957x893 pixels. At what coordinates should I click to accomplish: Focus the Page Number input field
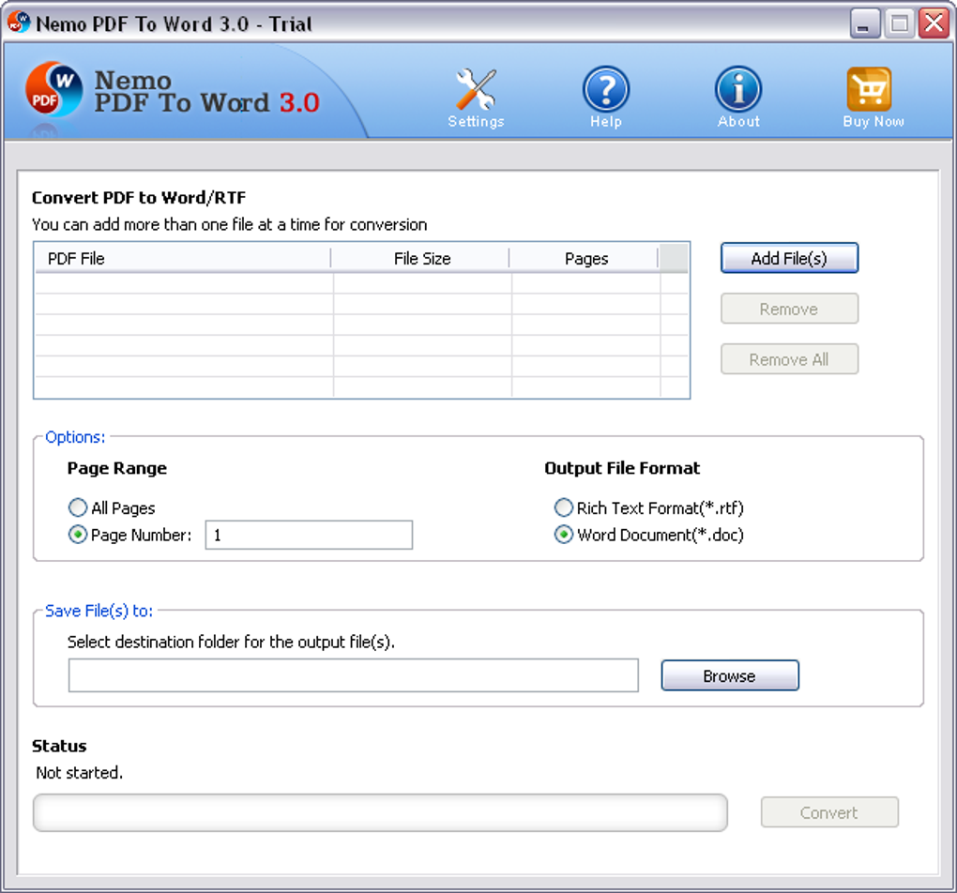click(x=309, y=535)
